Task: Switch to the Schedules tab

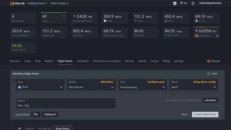Action: tap(83, 61)
